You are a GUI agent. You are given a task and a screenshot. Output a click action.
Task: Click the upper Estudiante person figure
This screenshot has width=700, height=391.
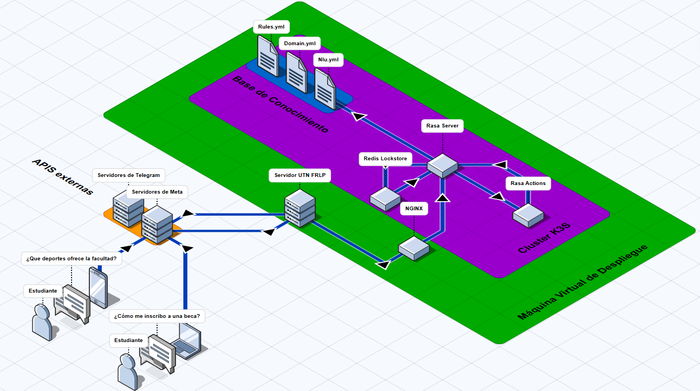41,323
